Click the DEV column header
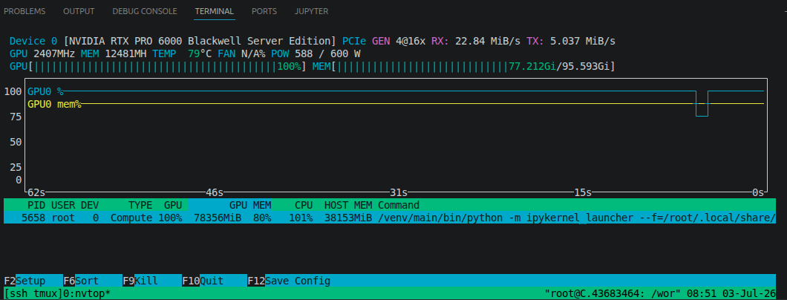 (90, 205)
